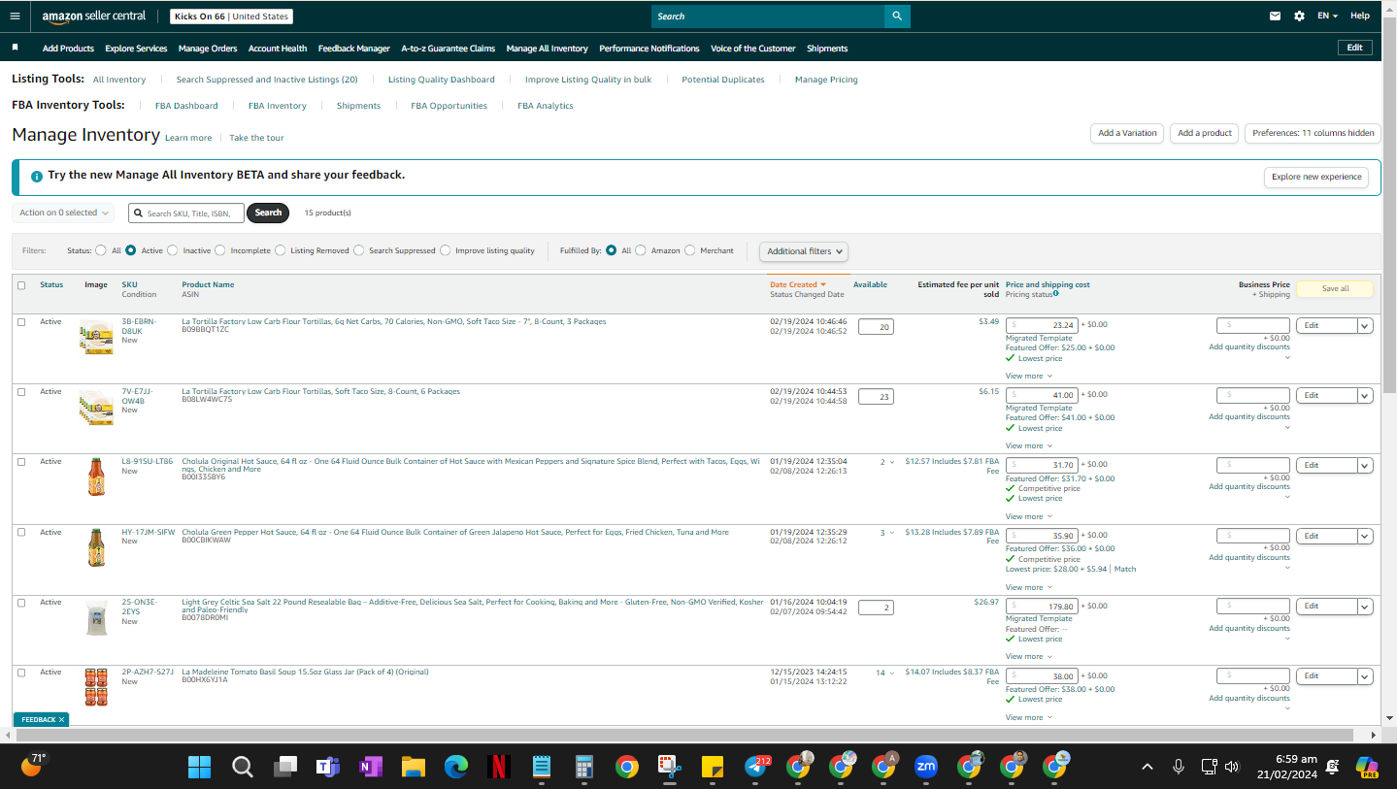Screen dimensions: 1397x789
Task: Show hidden system tray icons
Action: (1148, 767)
